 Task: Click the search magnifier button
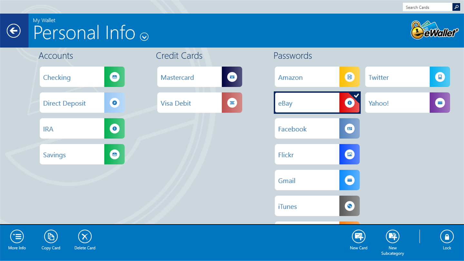pos(456,7)
